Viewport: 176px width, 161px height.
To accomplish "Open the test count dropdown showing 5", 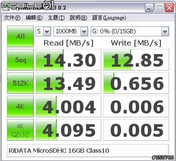I will pos(43,31).
